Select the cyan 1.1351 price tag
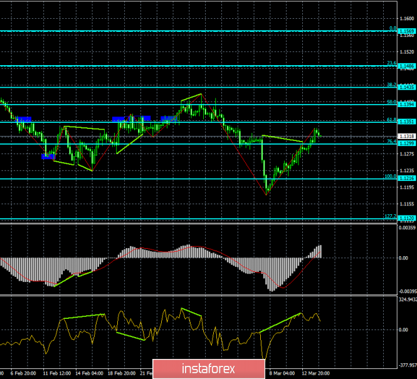Screen dimensions: 417x379 [407, 122]
